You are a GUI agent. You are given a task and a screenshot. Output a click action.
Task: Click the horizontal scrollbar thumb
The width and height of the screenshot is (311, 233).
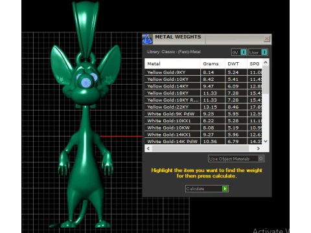pyautogui.click(x=200, y=148)
